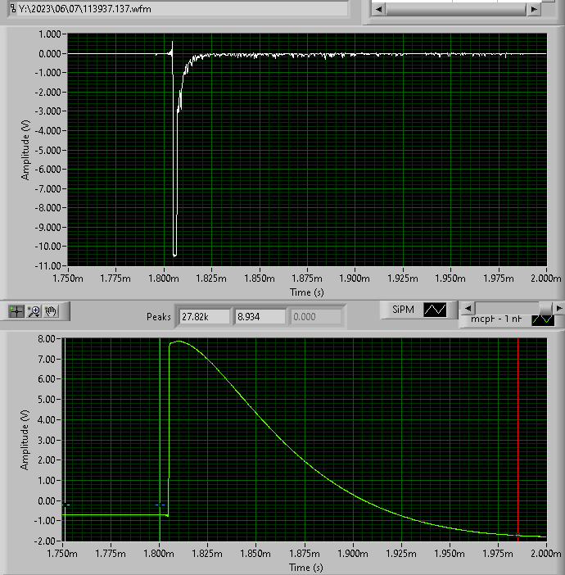565x575 pixels.
Task: Click the -11.00 minimum label on upper Y axis
Action: click(47, 265)
